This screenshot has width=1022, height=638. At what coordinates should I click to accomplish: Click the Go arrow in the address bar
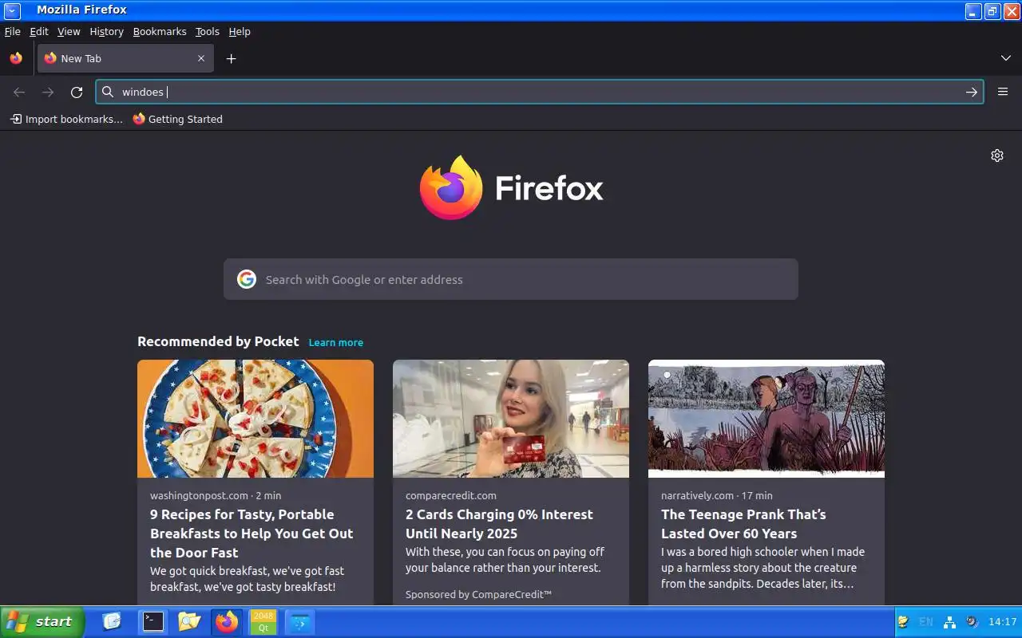(x=971, y=92)
